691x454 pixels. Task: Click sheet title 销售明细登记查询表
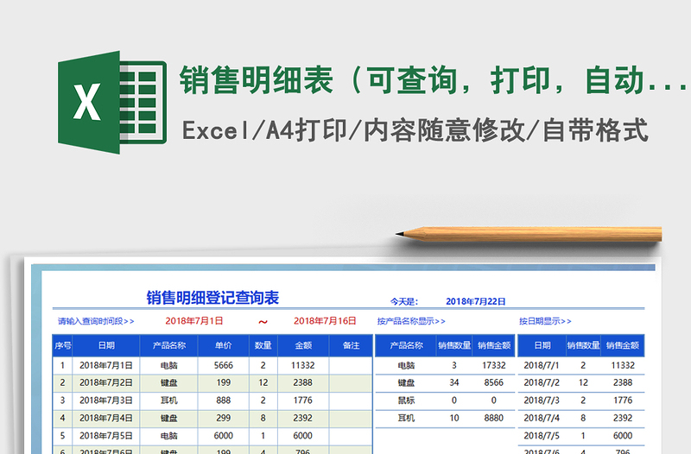(x=212, y=298)
